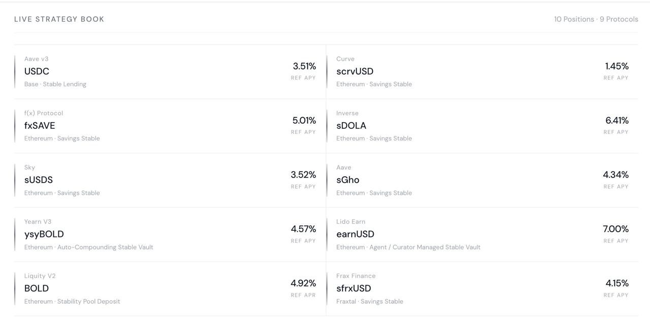The image size is (650, 320).
Task: Click the 3.51% APY for USDC
Action: click(x=304, y=66)
